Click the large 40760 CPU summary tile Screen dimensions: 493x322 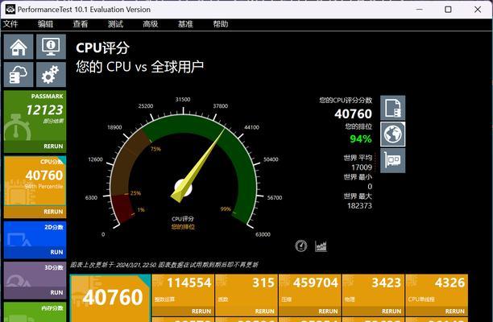coord(110,298)
